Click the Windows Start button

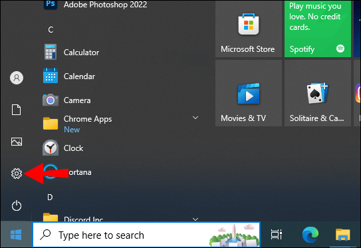[16, 235]
